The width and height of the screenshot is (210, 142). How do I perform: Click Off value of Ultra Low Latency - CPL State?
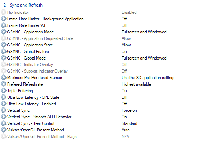(124, 97)
